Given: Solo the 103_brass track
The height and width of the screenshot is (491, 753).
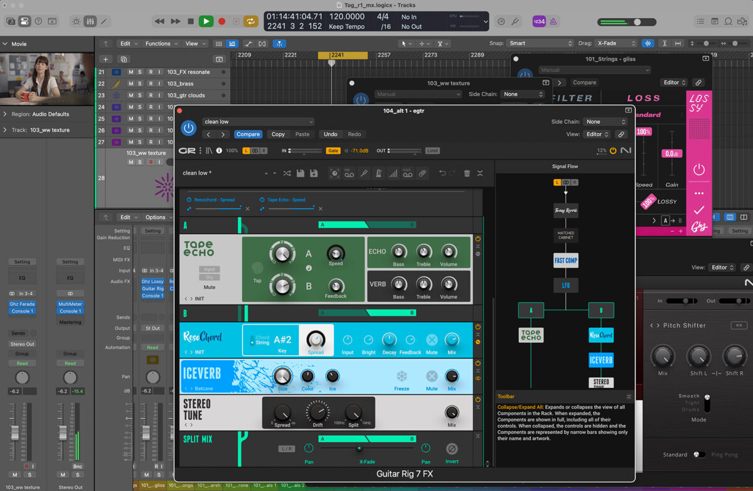Looking at the screenshot, I should (x=140, y=84).
